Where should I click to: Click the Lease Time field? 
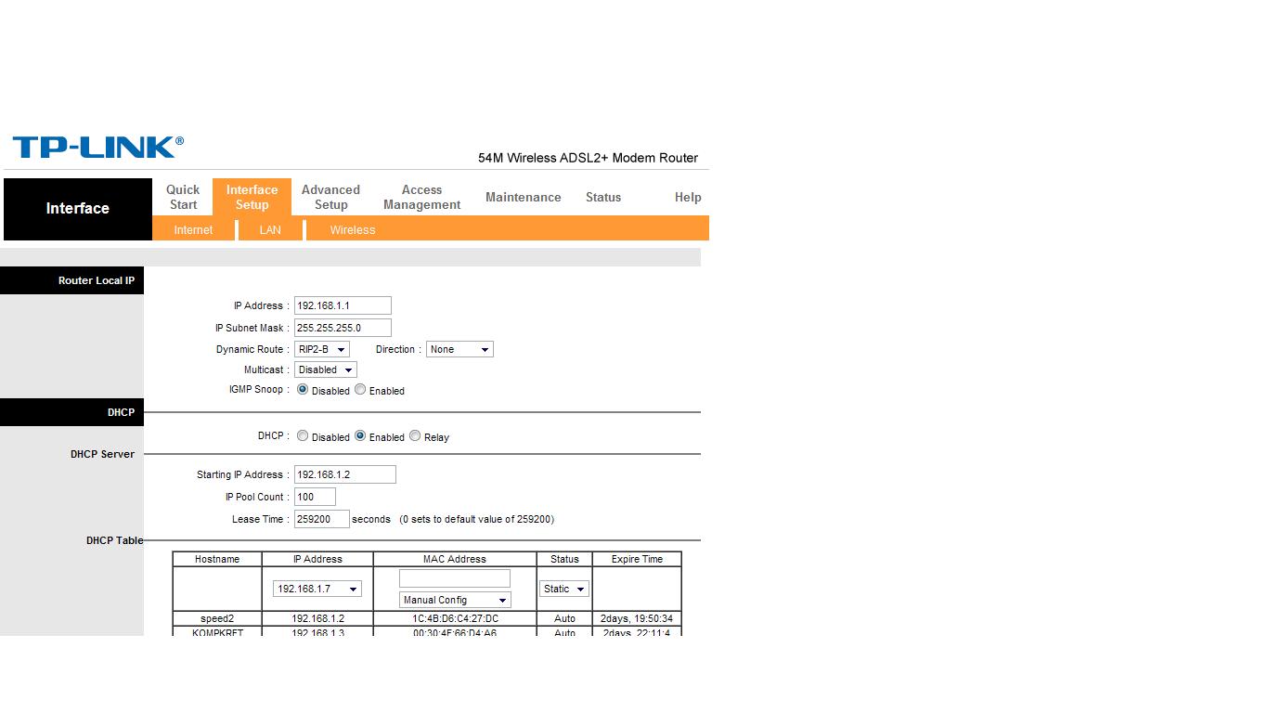(x=322, y=519)
